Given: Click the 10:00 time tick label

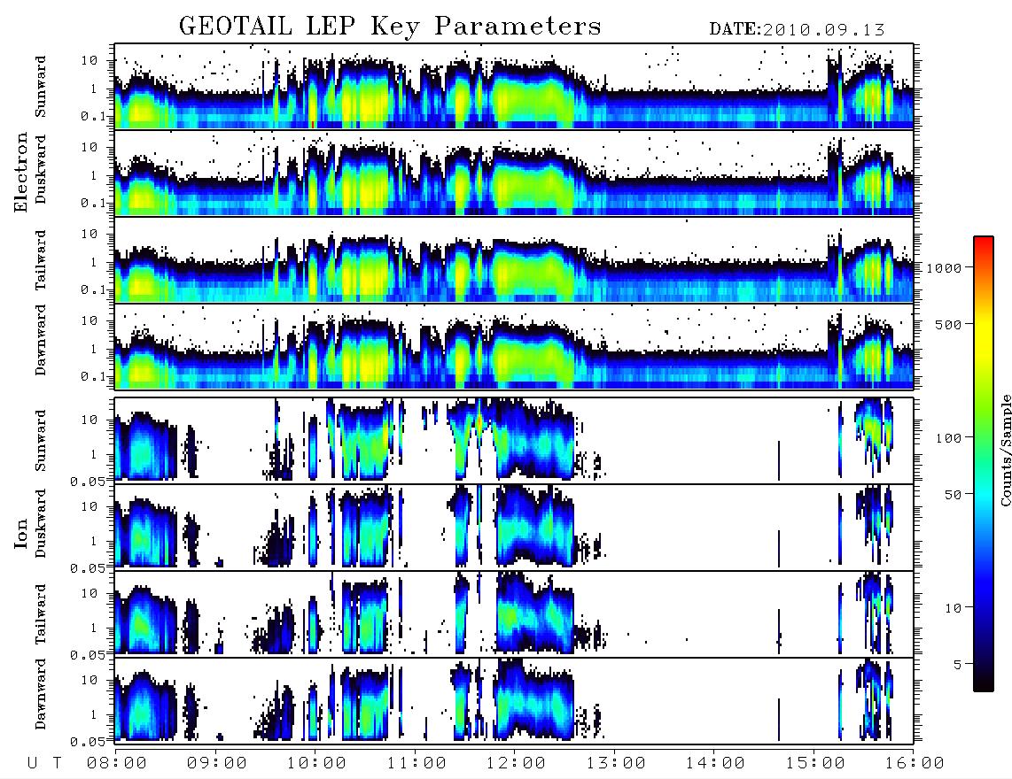Looking at the screenshot, I should point(316,764).
